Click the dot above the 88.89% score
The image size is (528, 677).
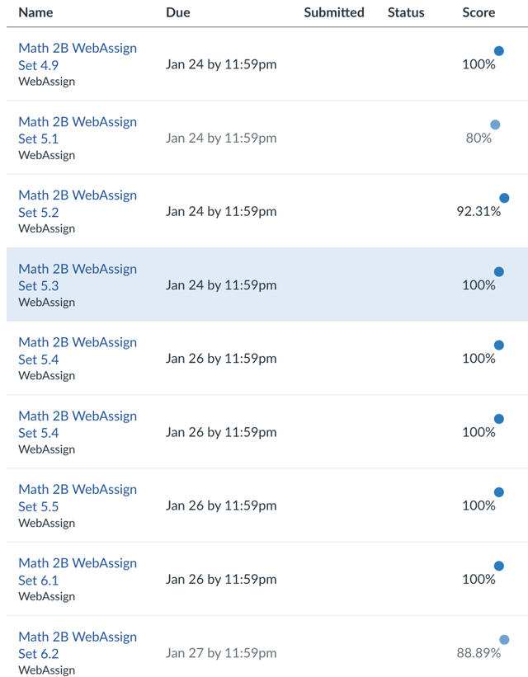[x=504, y=640]
